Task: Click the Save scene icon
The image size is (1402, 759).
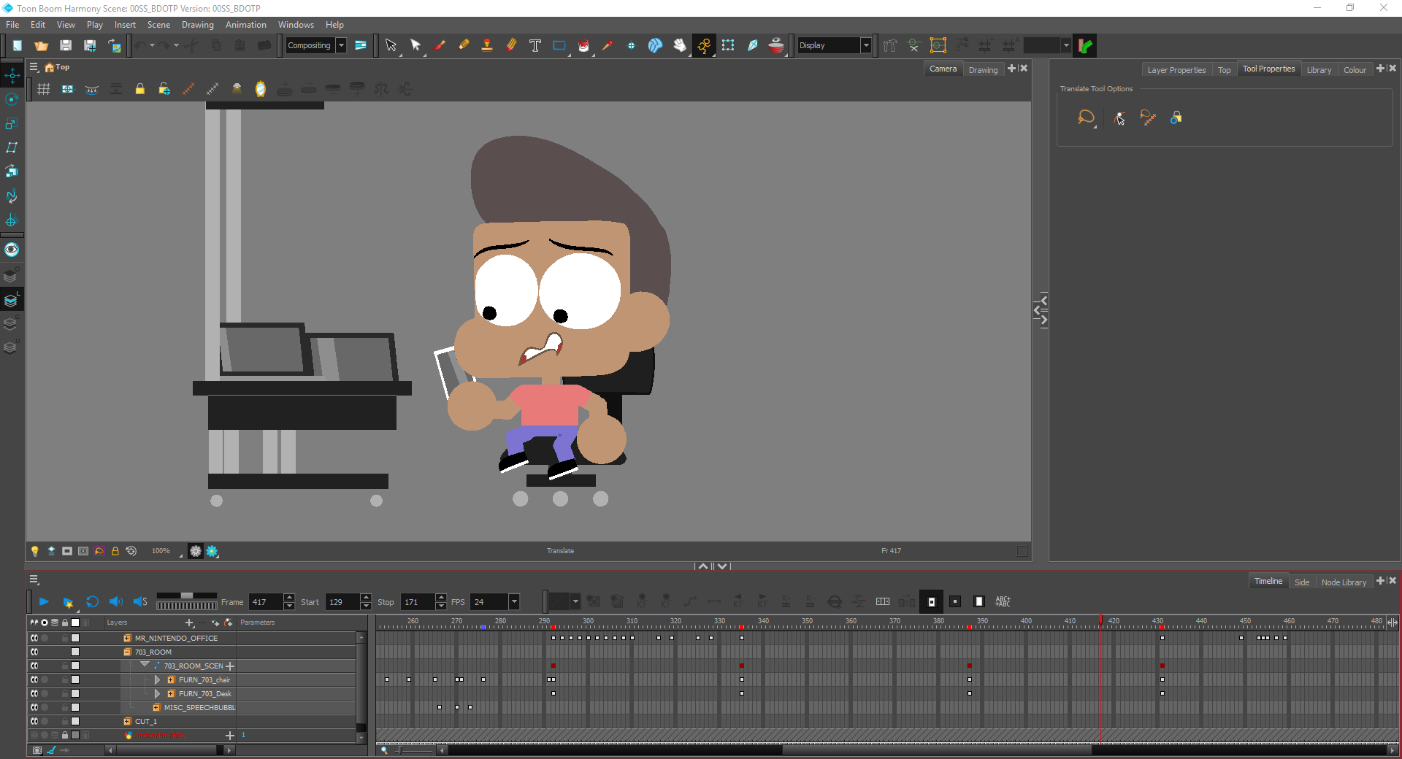Action: tap(66, 45)
